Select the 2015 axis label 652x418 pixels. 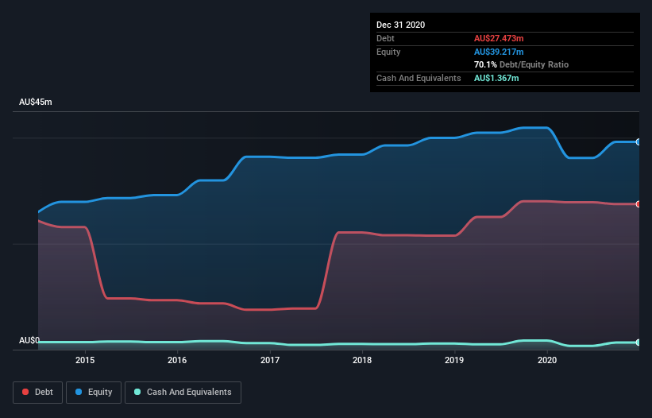(85, 360)
